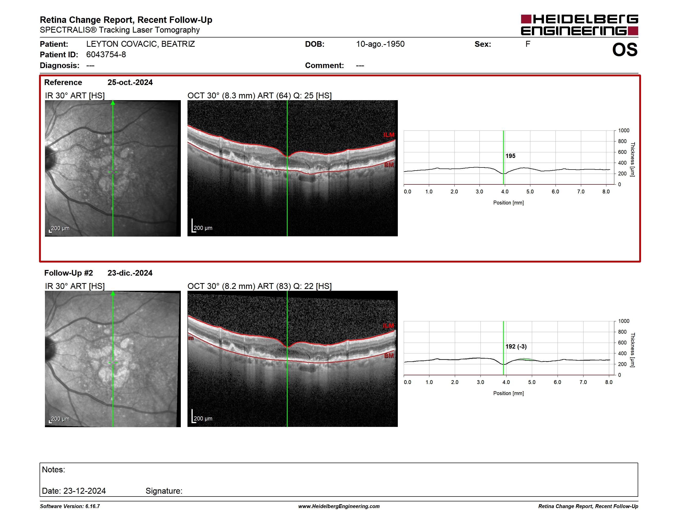Click the SPECTRALIS Tracking Laser Tomography subtitle
Viewport: 678px width, 524px height.
[x=120, y=30]
